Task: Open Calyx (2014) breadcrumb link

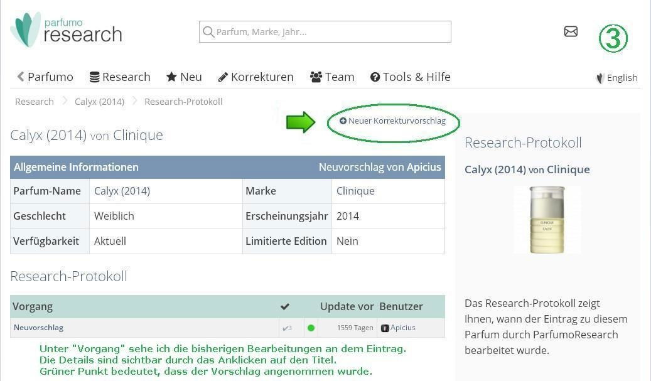Action: pyautogui.click(x=100, y=102)
